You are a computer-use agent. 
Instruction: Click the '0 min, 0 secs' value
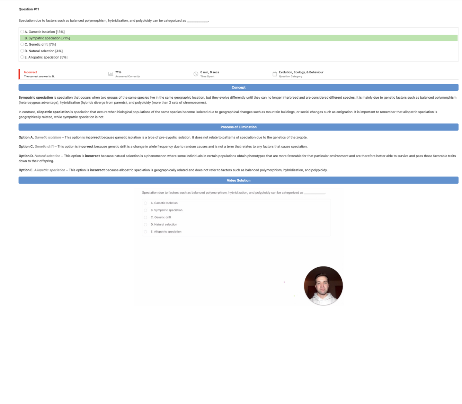tap(210, 72)
